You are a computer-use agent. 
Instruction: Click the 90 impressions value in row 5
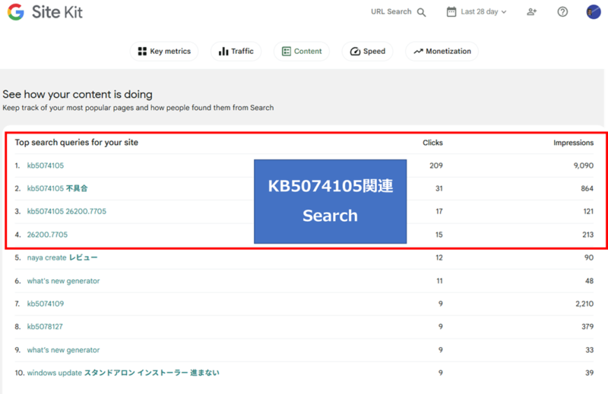[x=589, y=257]
